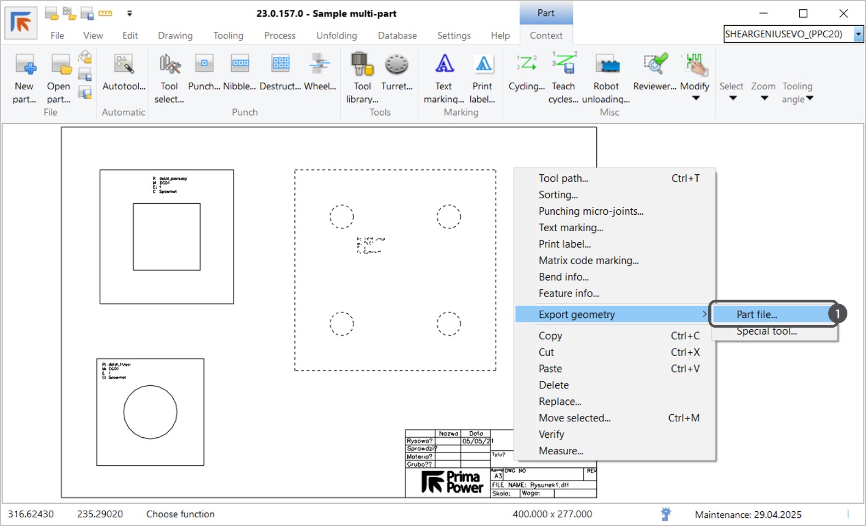
Task: Switch to the Database tab
Action: point(397,36)
